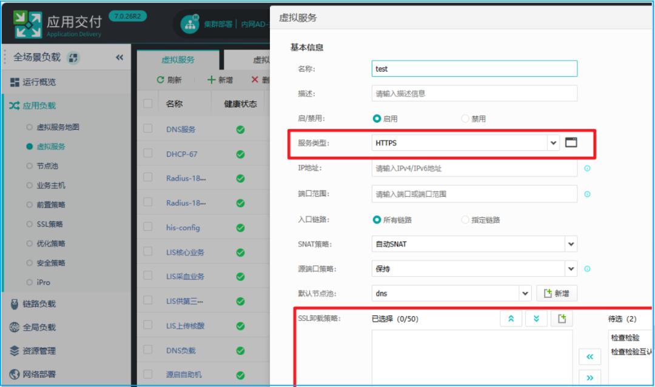655x387 pixels.
Task: Switch to the 虚拟服务 tab
Action: 178,59
